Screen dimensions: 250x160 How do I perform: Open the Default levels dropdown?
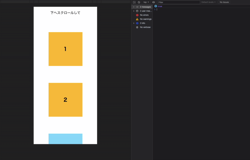208,2
